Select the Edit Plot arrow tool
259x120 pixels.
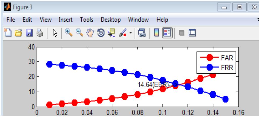[55, 33]
